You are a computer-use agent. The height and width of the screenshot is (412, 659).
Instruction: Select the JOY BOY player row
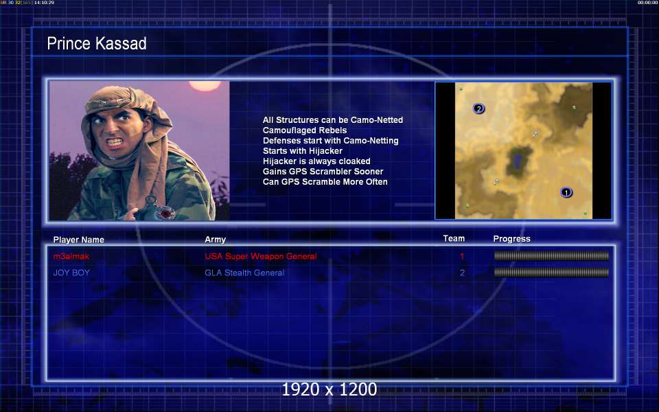tap(331, 273)
